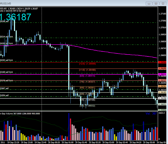Image resolution: width=168 pixels, height=144 pixels.
Task: Close the EURUSD,M5 chart window
Action: pyautogui.click(x=163, y=4)
